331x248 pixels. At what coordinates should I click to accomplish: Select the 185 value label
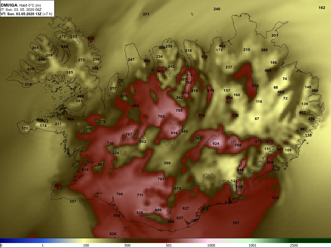point(70,72)
